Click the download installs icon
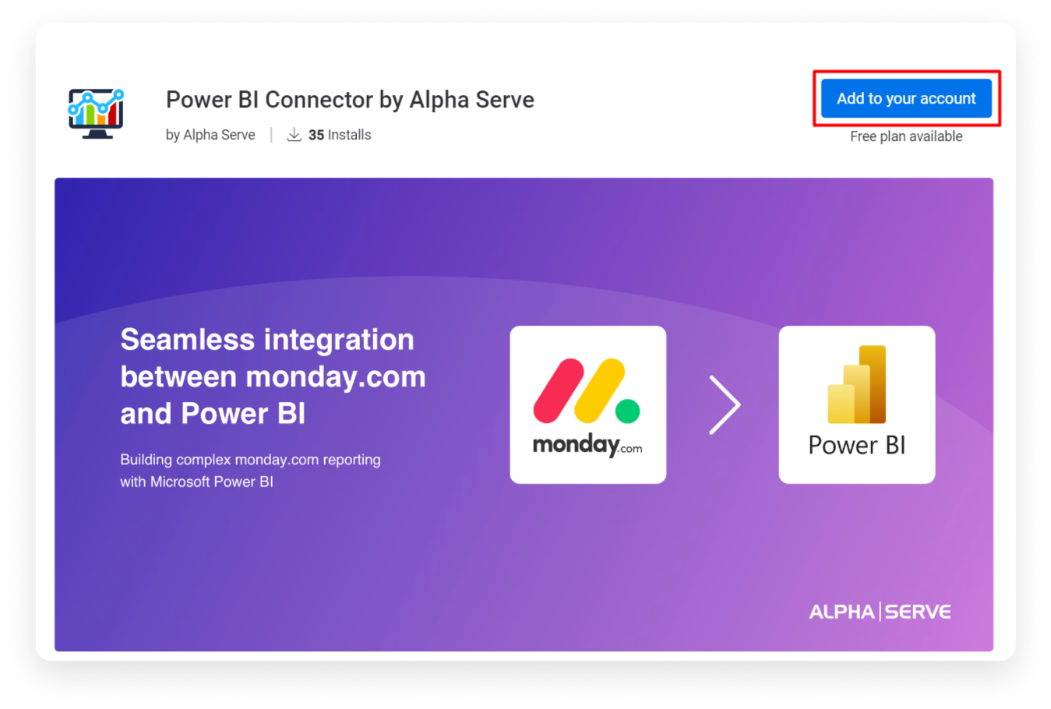This screenshot has width=1051, height=709. click(294, 134)
